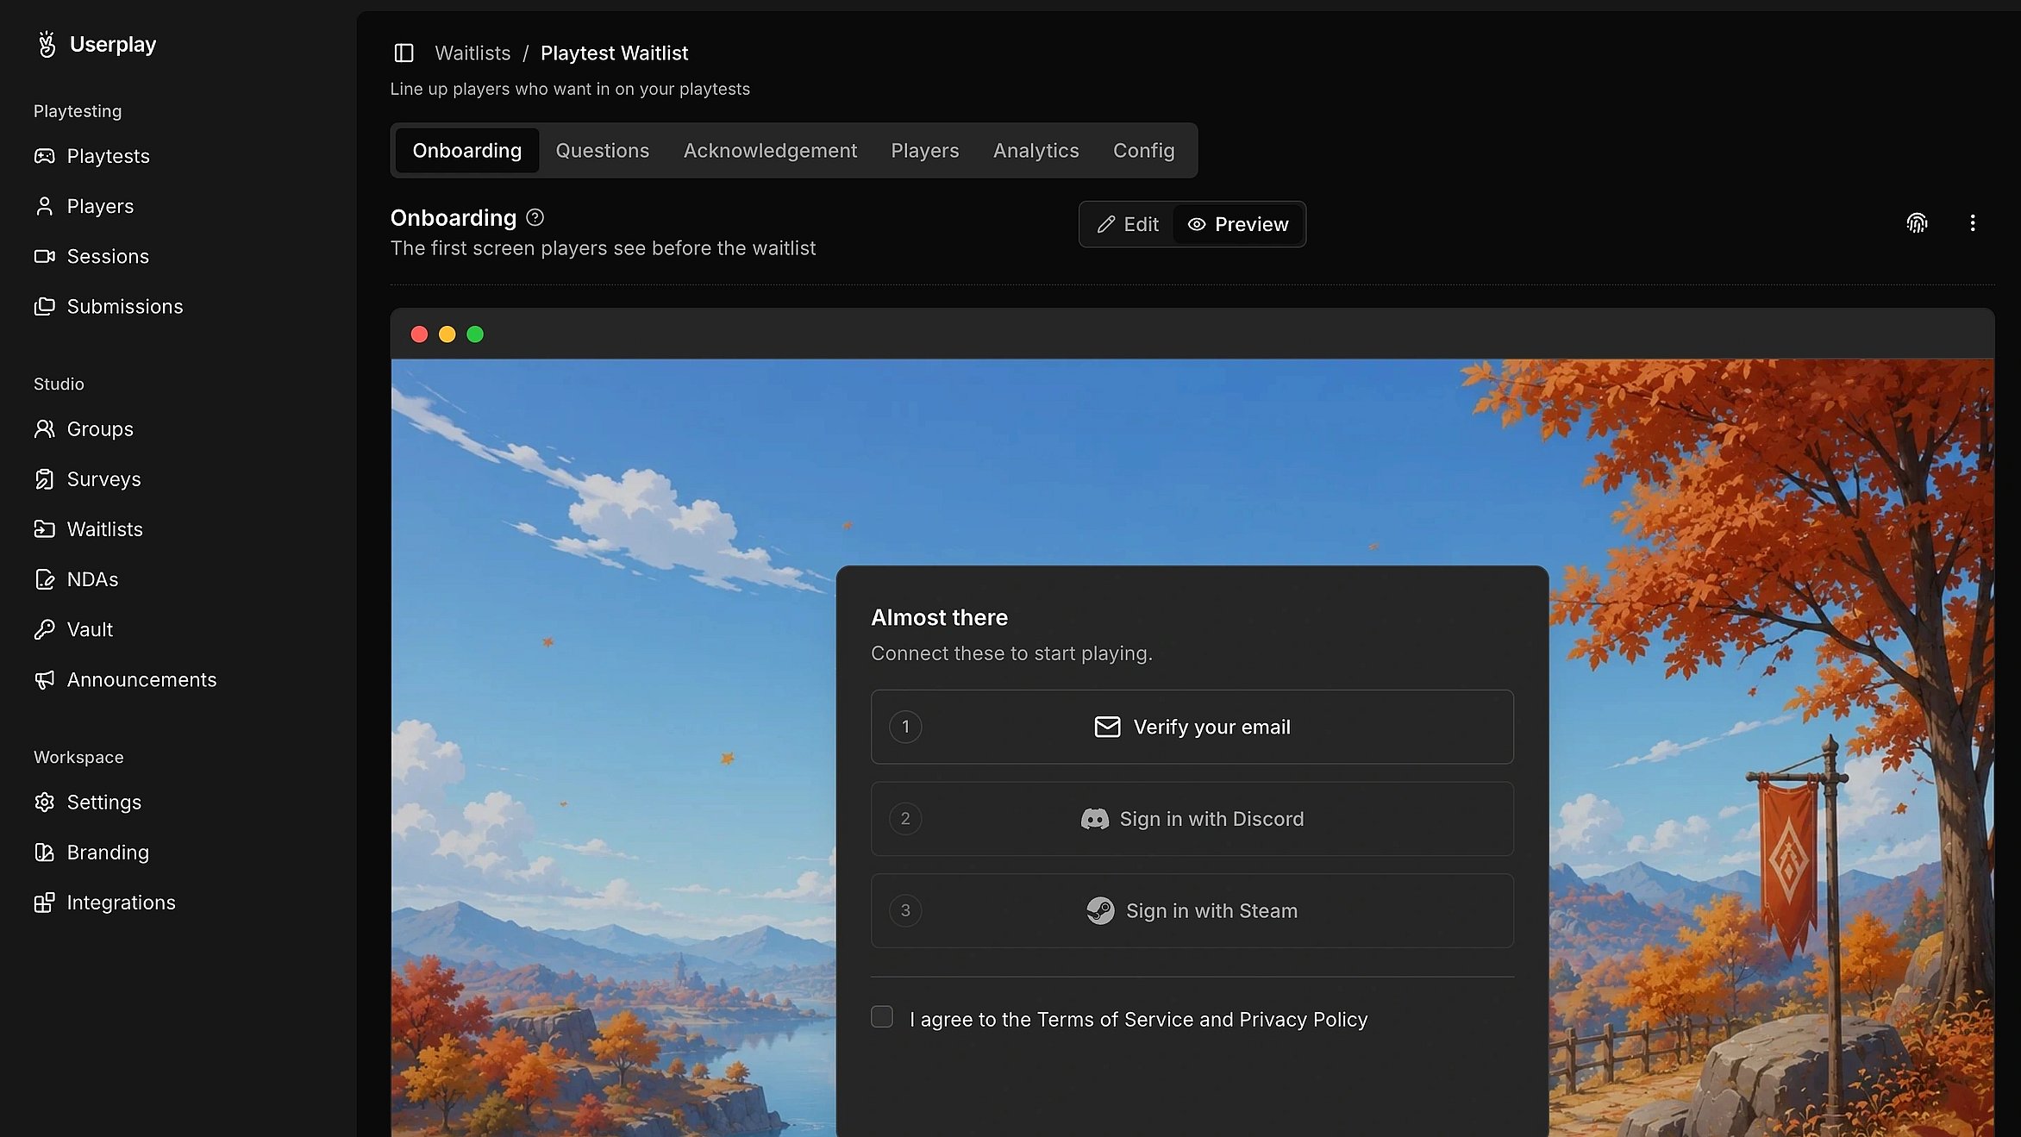Click the green dot in preview window

point(475,334)
